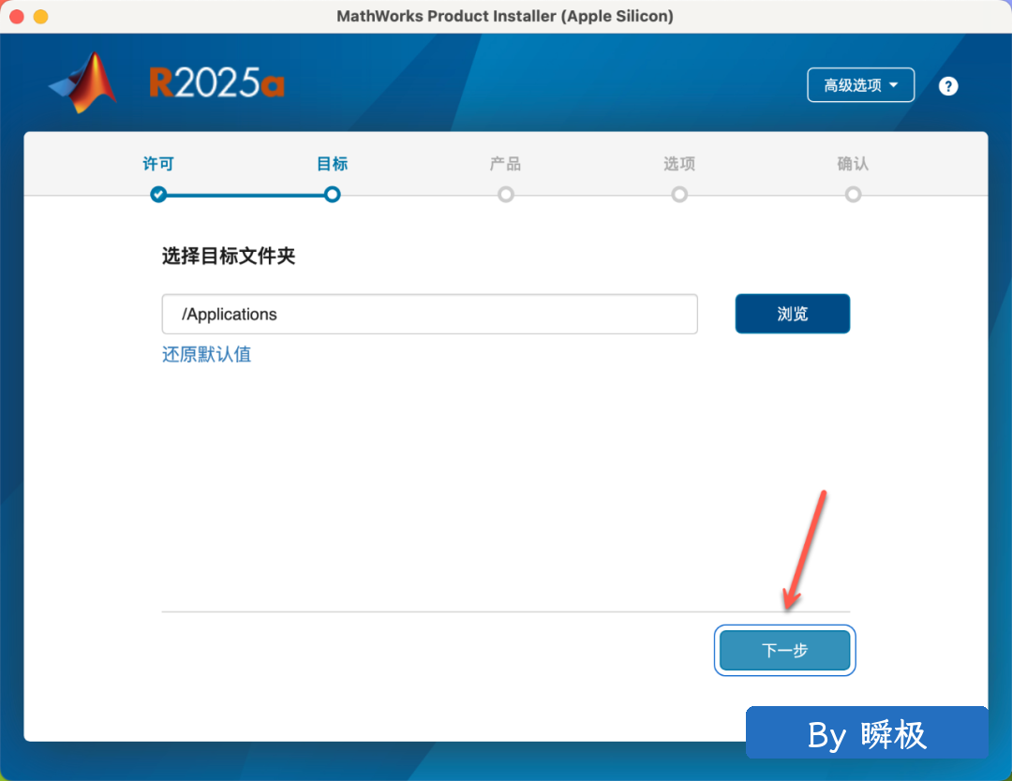The height and width of the screenshot is (781, 1012).
Task: Click the 选项 step circle indicator
Action: [x=679, y=195]
